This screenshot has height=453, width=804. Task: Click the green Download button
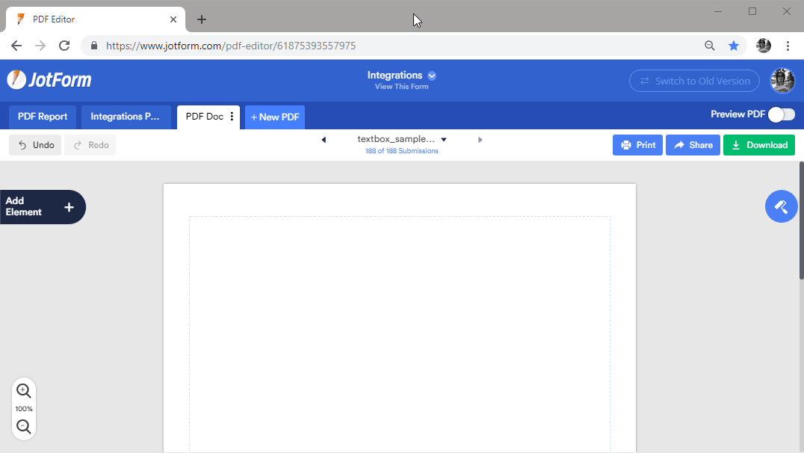[x=759, y=145]
